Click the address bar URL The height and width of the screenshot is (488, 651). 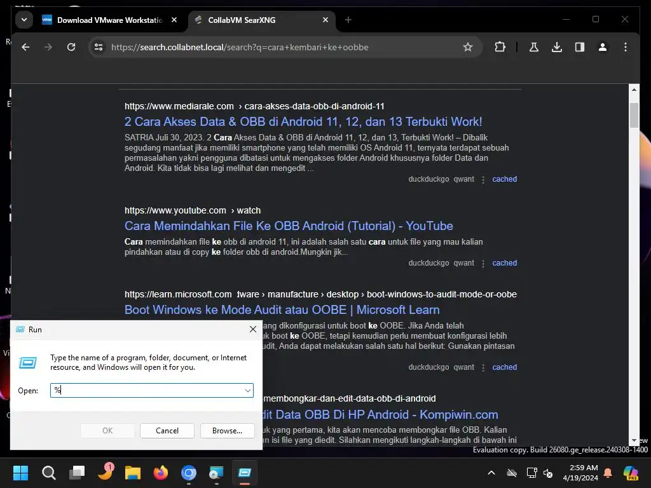tap(240, 47)
